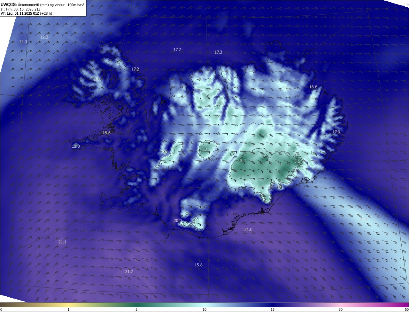The height and width of the screenshot is (312, 409).
Task: Click the 10.4 value label on the map
Action: point(363,219)
